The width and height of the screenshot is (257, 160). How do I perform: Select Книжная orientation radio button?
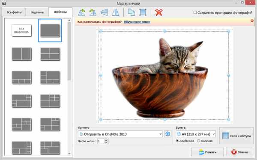click(198, 141)
